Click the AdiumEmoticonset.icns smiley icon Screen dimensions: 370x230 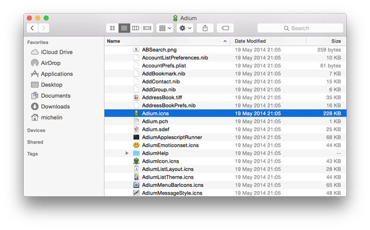pos(136,145)
